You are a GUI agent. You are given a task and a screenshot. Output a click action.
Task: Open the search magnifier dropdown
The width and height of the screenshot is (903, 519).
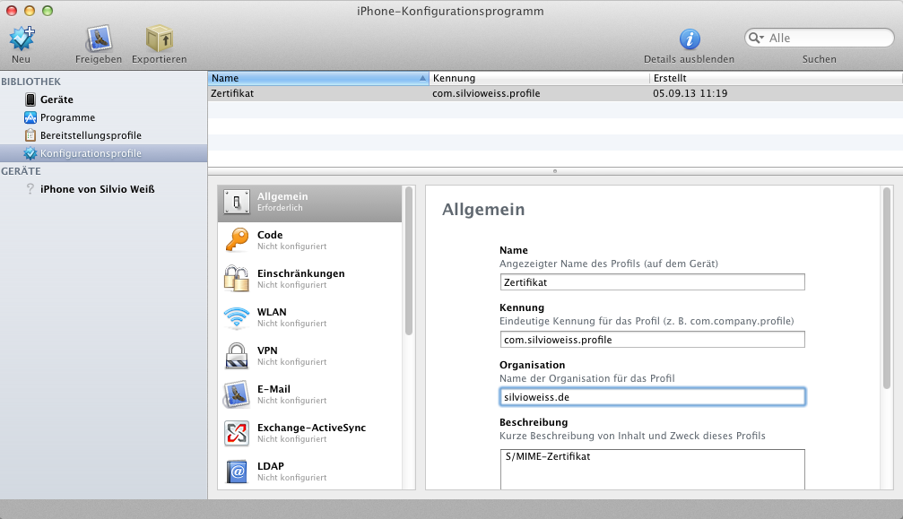[x=756, y=38]
